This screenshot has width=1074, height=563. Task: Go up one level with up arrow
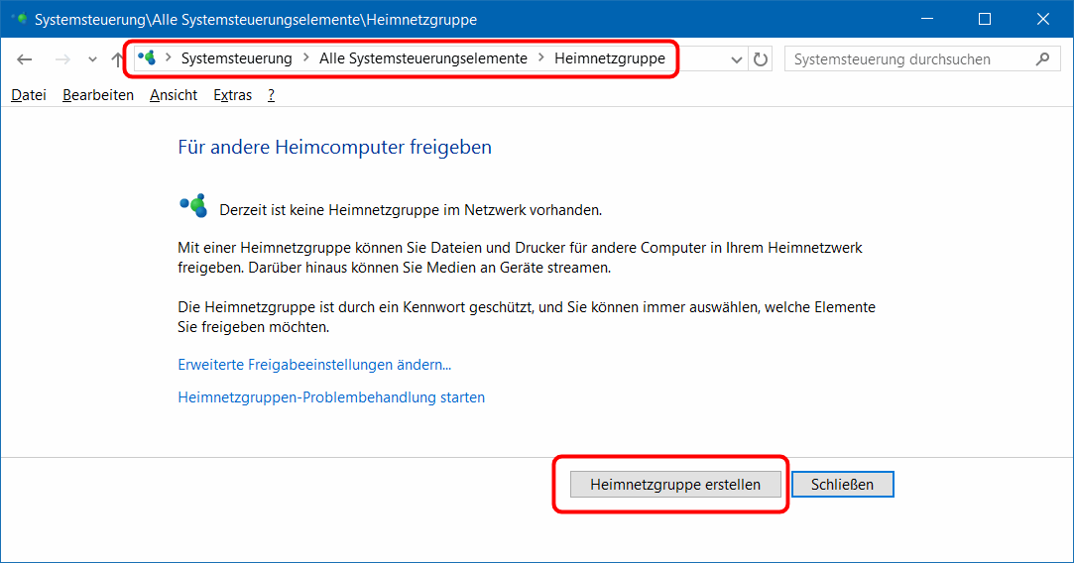[117, 59]
